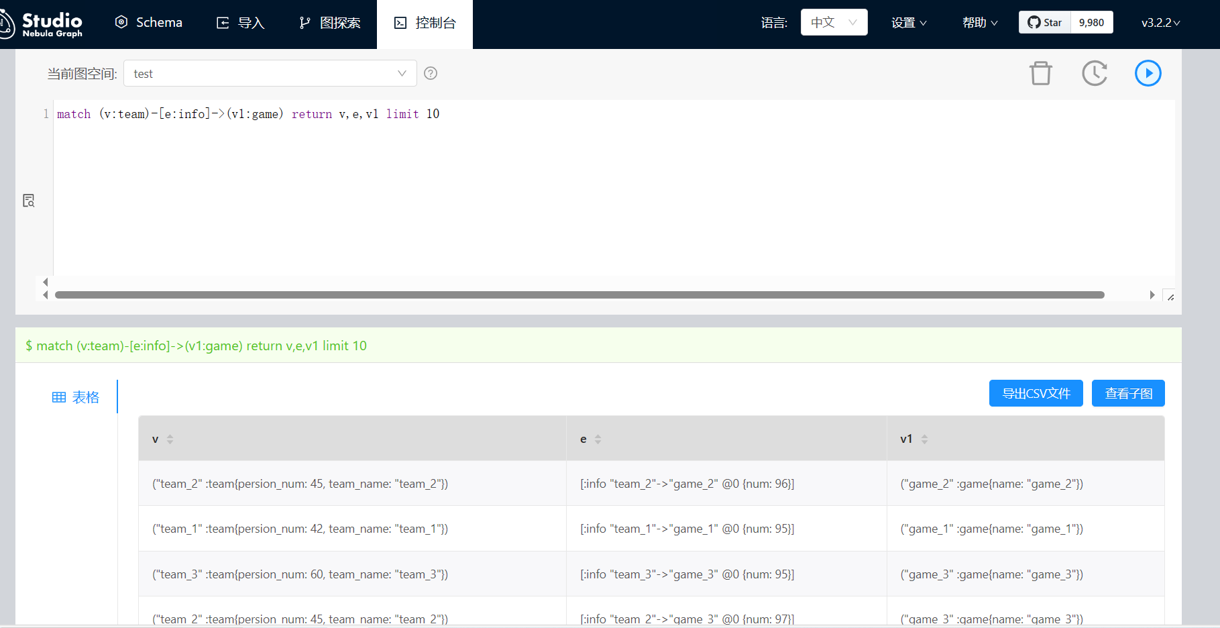
Task: Open the current graph space selector 'test'
Action: coord(270,73)
